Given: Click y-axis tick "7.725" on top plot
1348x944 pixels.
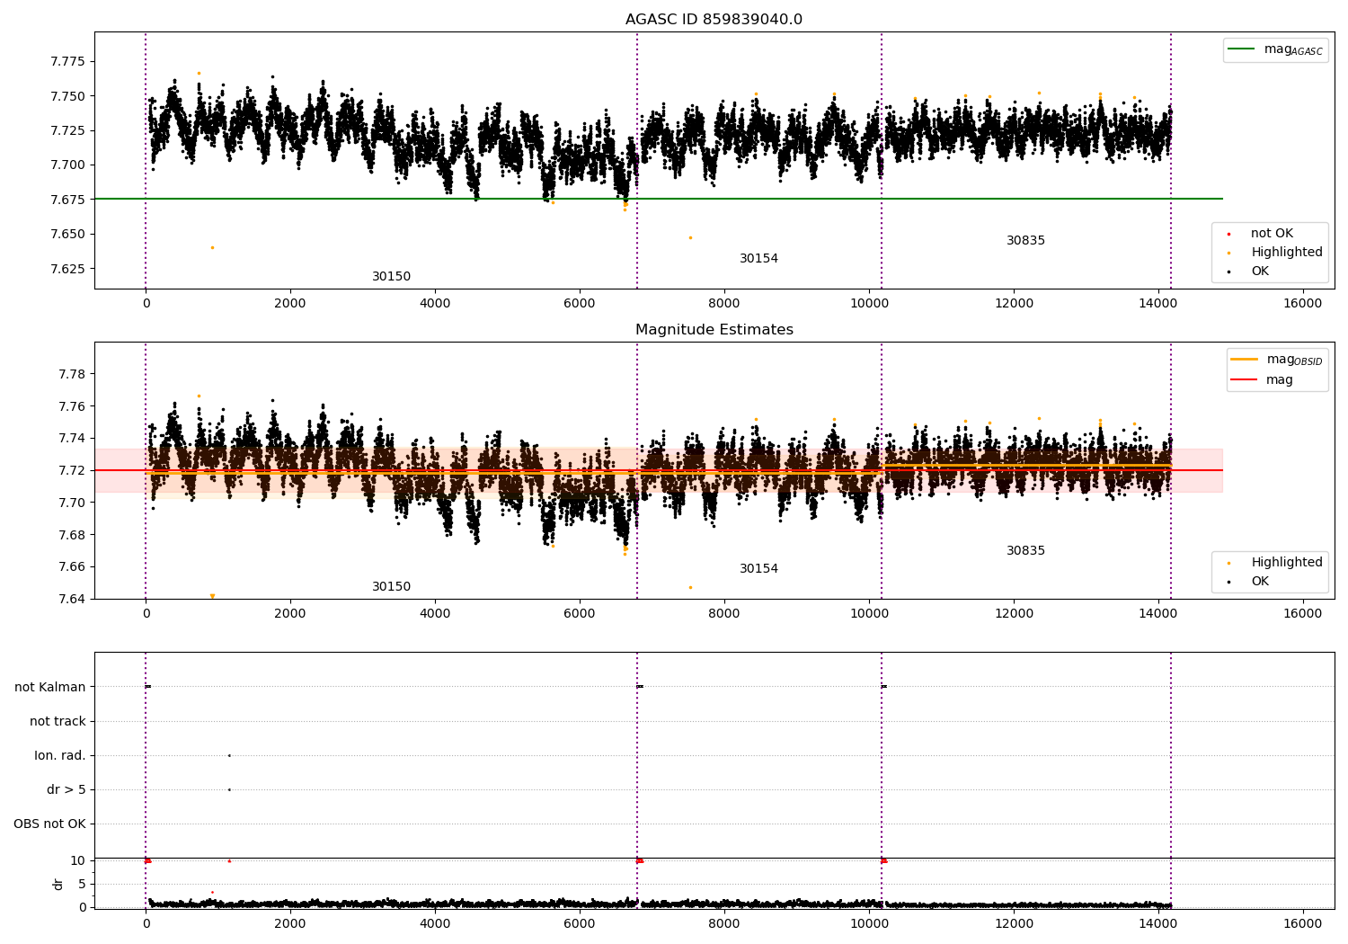Looking at the screenshot, I should click(x=68, y=130).
